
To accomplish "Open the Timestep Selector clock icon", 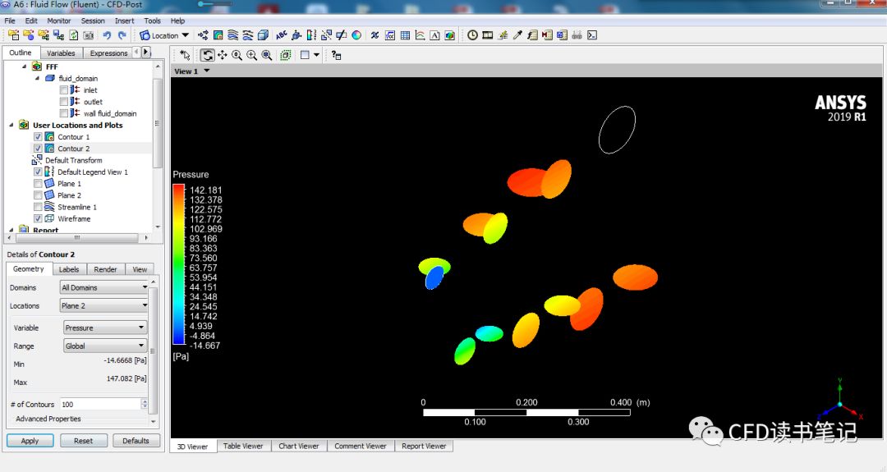I will [472, 35].
